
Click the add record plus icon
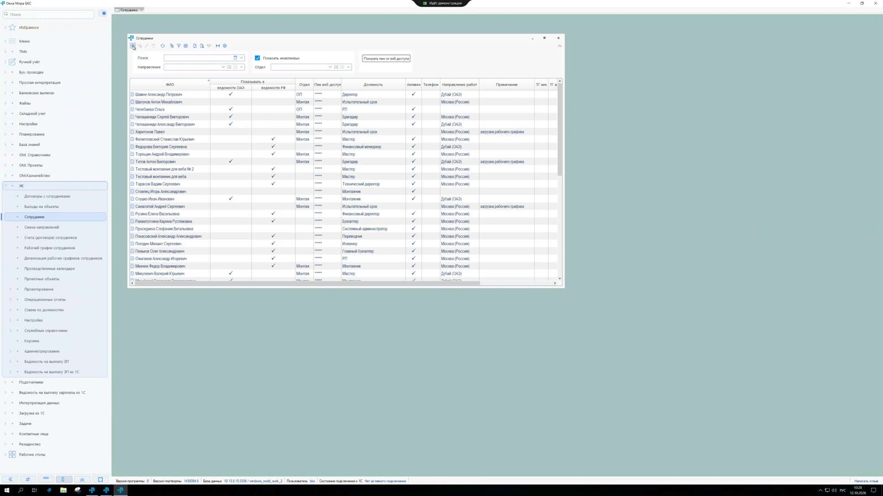click(132, 46)
